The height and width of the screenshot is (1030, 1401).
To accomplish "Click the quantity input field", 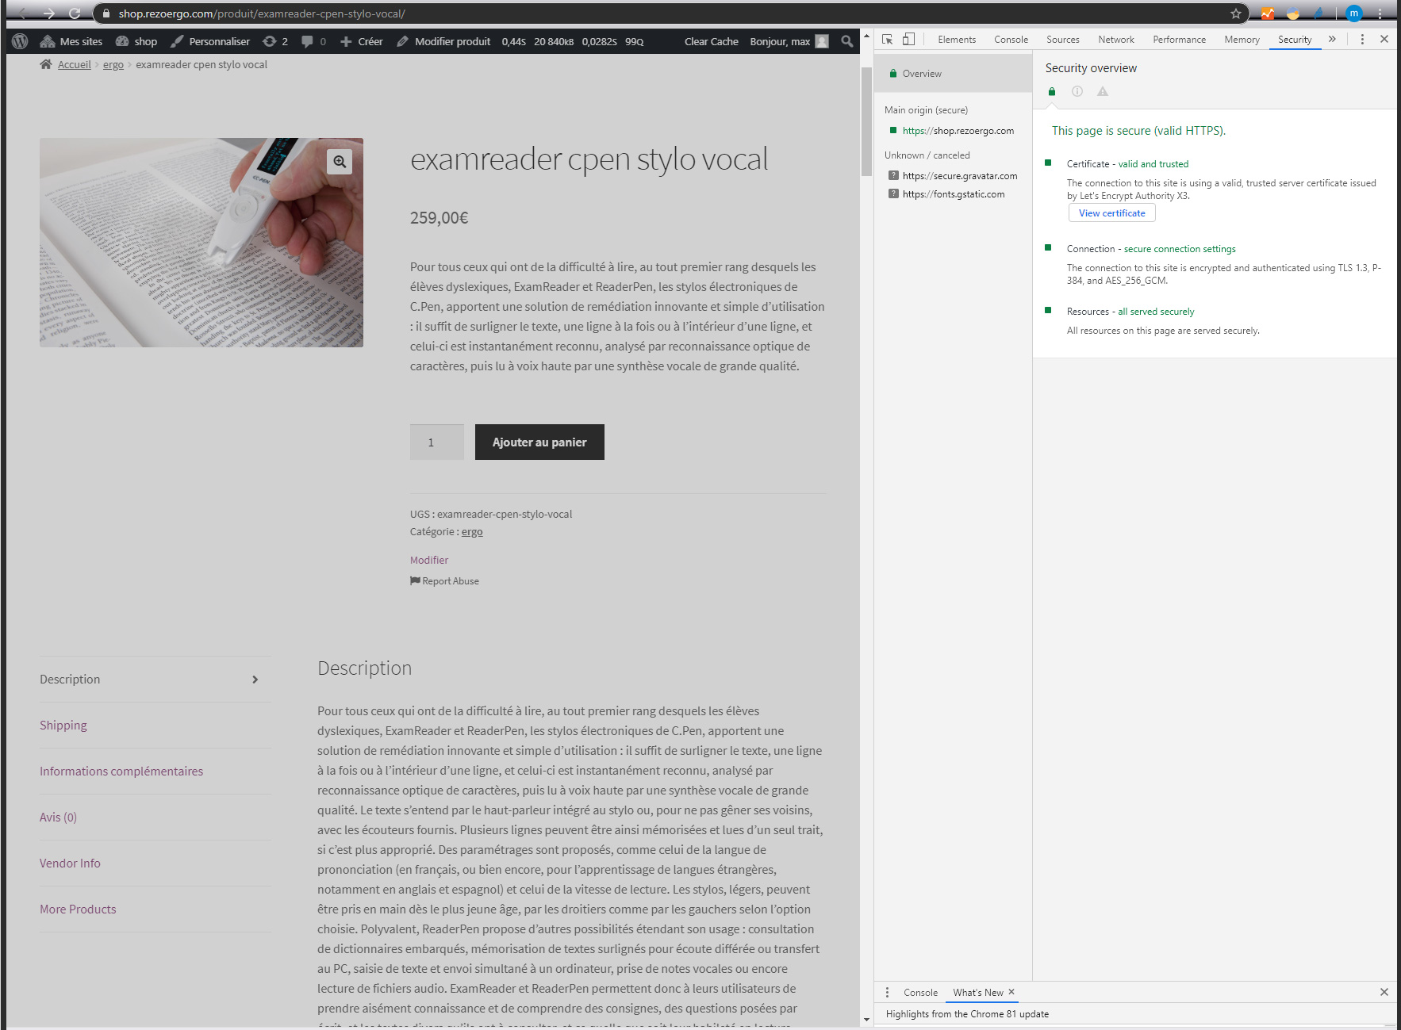I will pos(437,442).
